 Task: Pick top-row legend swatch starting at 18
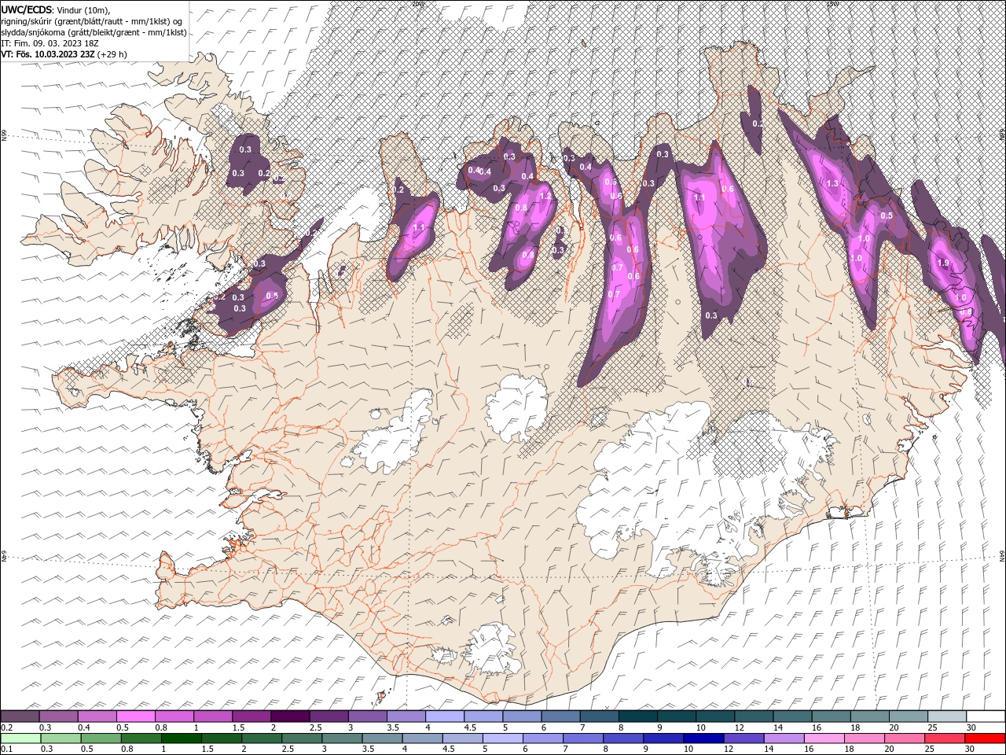[869, 716]
